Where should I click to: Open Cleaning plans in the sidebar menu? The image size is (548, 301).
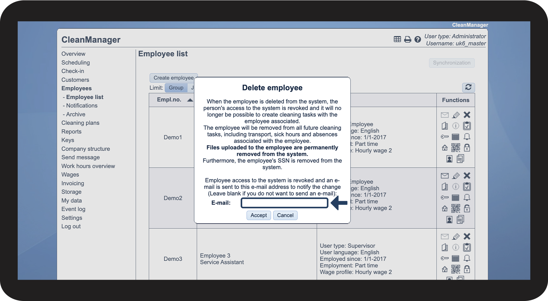click(x=80, y=123)
